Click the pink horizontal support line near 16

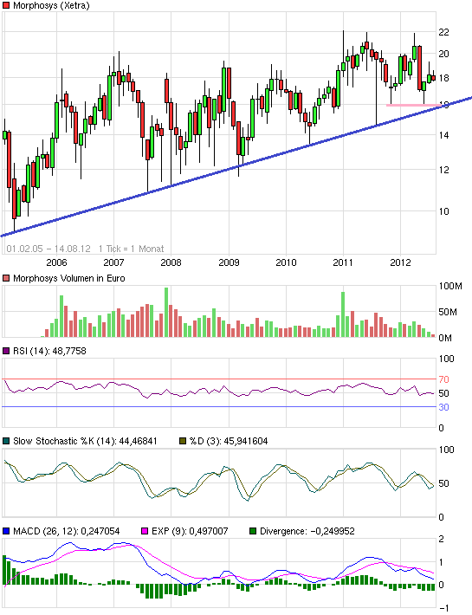click(x=413, y=105)
